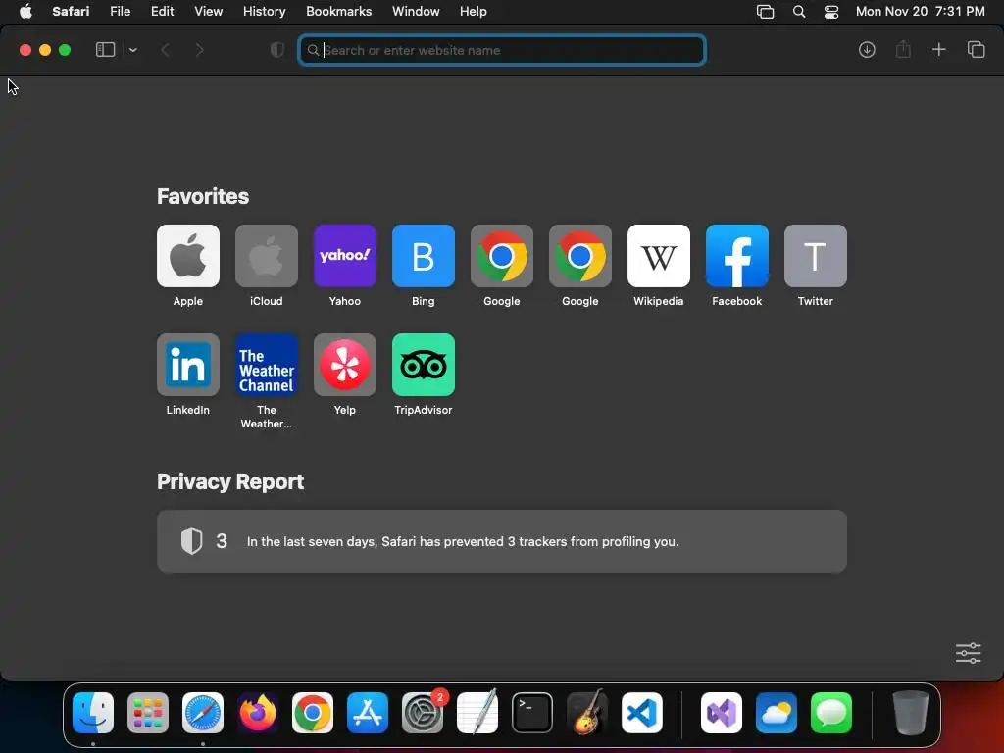
Task: Open the iCloud favorite
Action: coord(267,256)
